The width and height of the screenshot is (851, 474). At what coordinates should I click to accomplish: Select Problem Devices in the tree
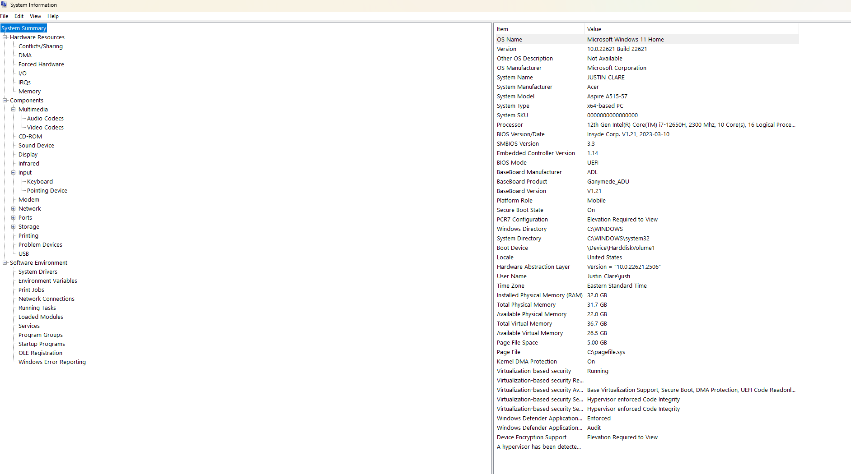tap(40, 245)
